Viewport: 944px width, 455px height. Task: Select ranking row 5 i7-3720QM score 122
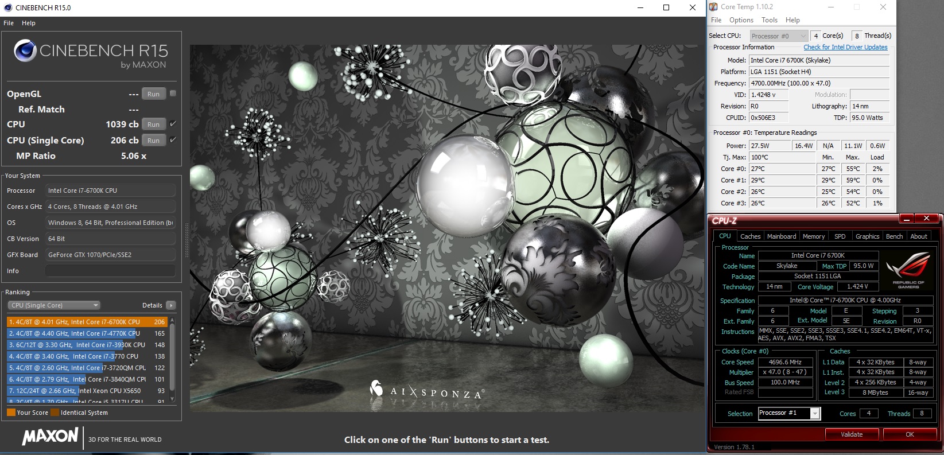pos(87,368)
